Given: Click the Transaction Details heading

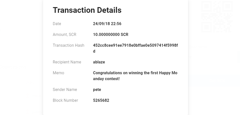Looking at the screenshot, I should pos(87,10).
